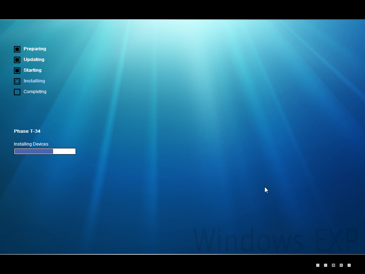
Task: Click the Completing step checkbox
Action: point(17,92)
